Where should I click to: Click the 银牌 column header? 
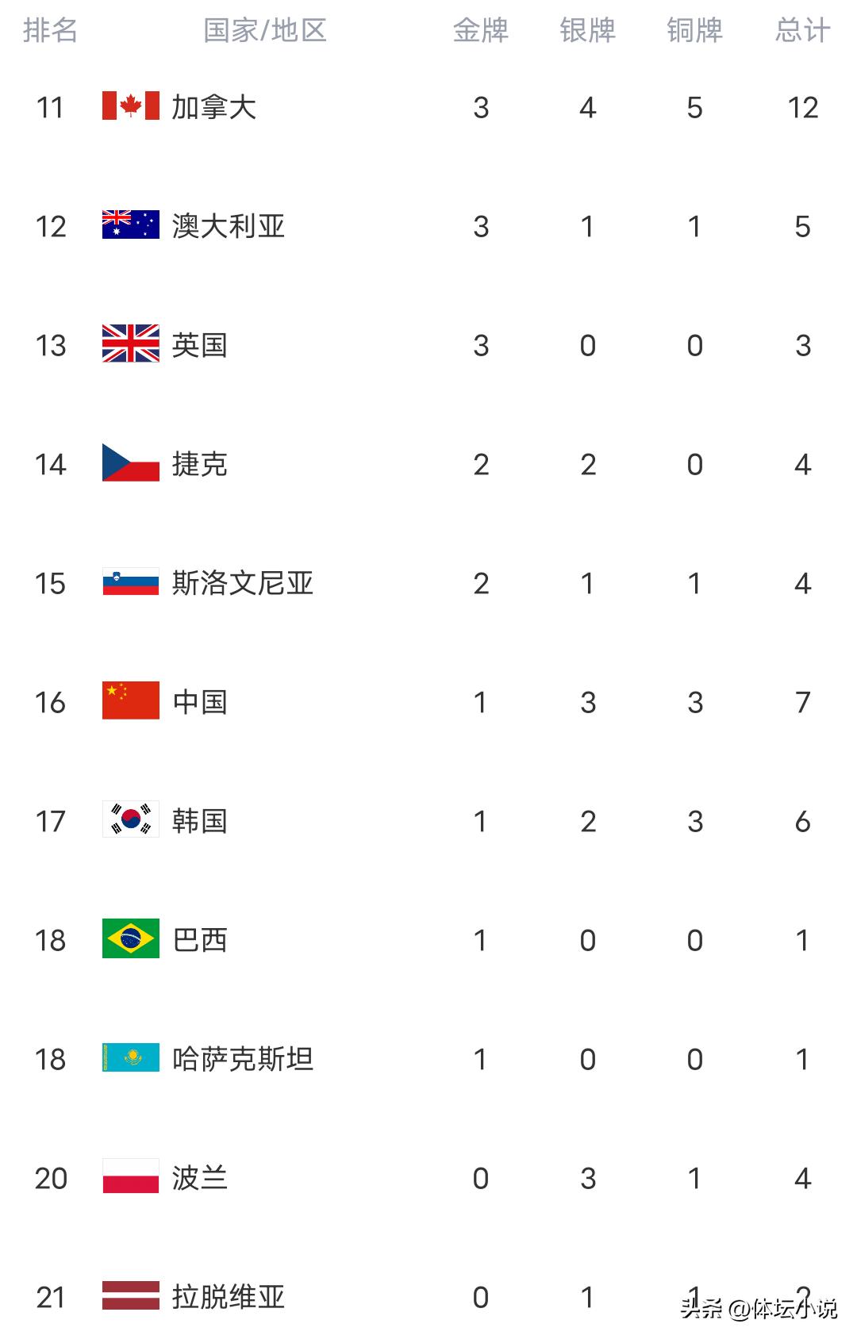pyautogui.click(x=588, y=31)
